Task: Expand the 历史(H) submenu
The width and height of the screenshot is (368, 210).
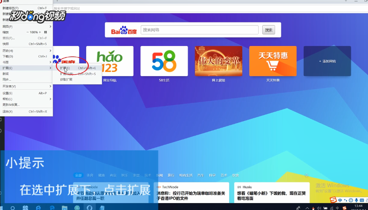Action: coord(26,51)
